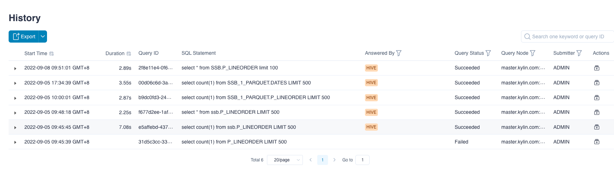Click action icon for query 2f8e11e4

597,68
